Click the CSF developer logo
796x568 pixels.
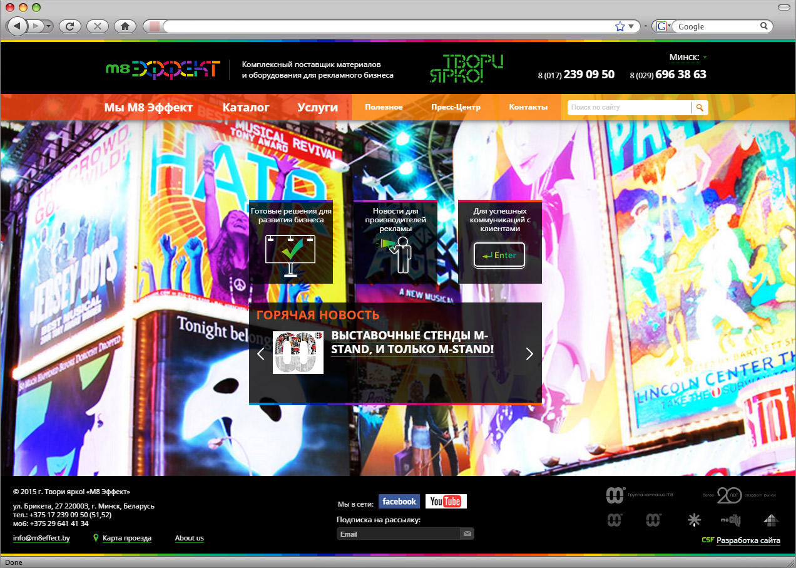[x=708, y=540]
